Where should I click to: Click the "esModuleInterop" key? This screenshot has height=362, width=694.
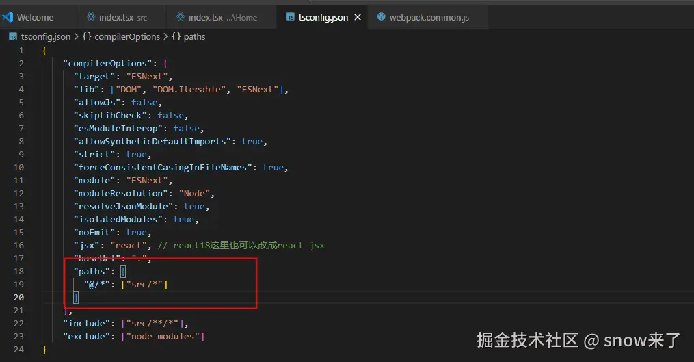[x=118, y=128]
